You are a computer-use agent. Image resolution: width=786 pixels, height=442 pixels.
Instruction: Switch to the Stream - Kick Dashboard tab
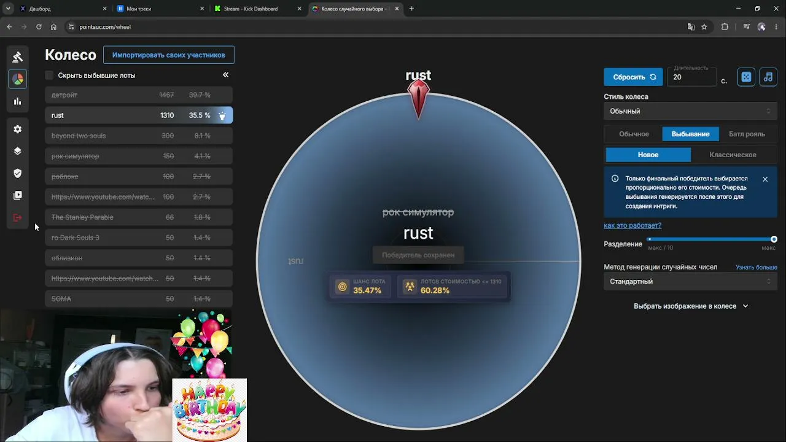[257, 9]
